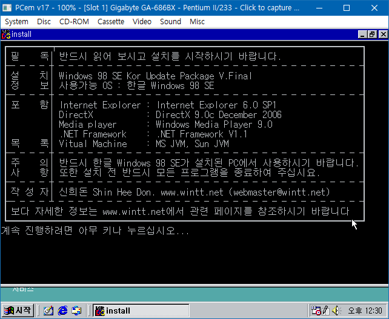Click the '신희돈 Shin Hee Don.' author name
Viewport: 389px width, 319px height.
107,192
